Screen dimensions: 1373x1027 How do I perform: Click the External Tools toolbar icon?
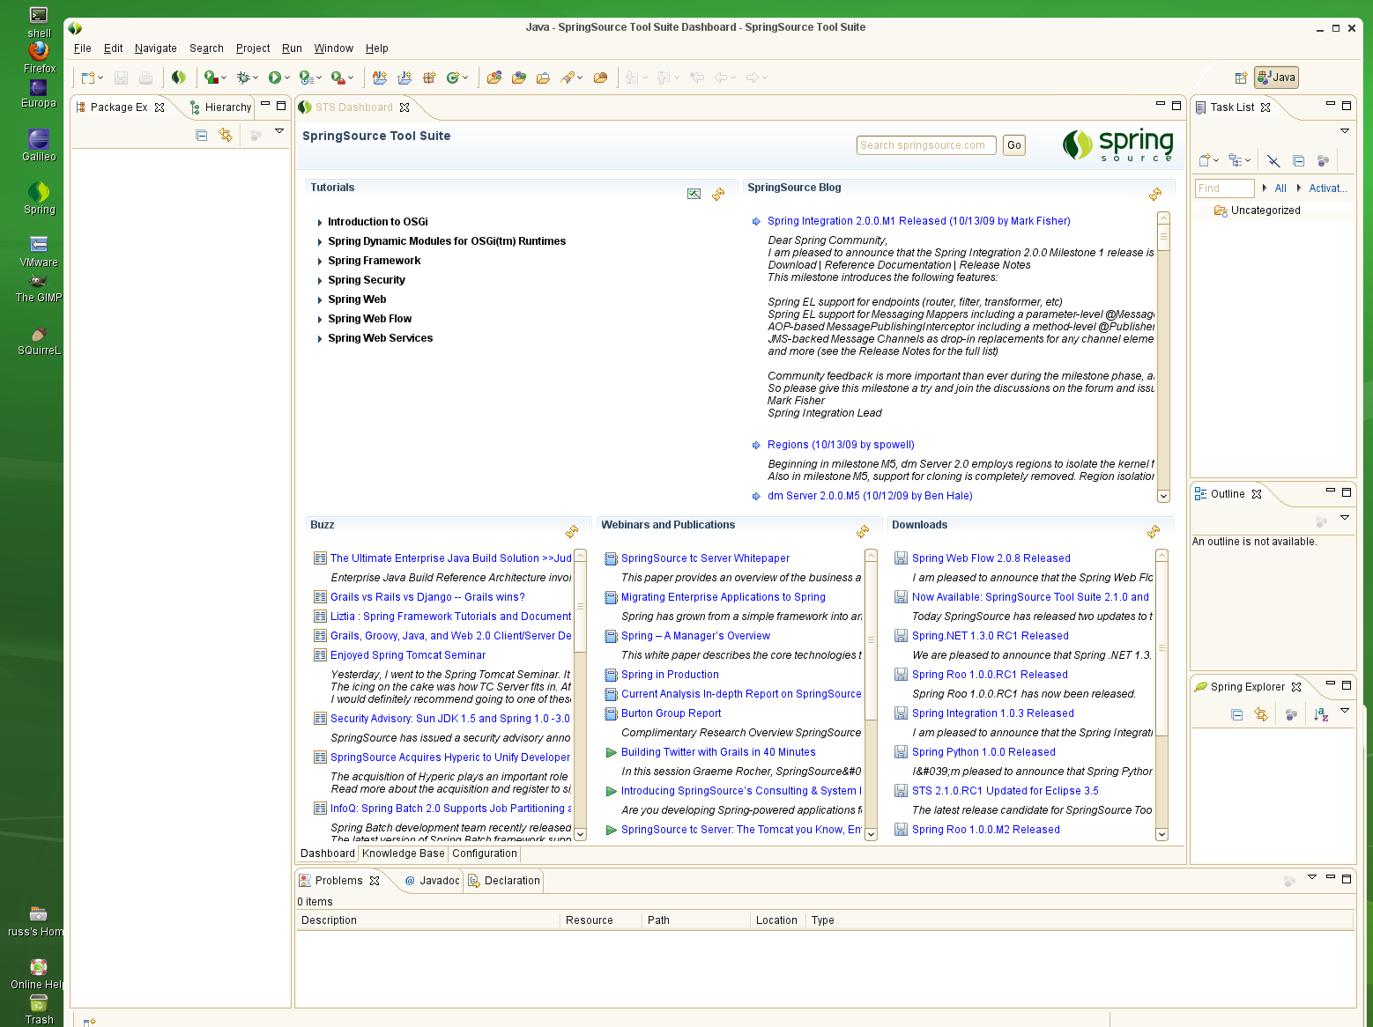(x=338, y=78)
